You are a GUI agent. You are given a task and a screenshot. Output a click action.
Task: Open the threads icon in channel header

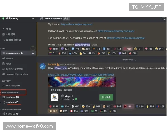(x=164, y=19)
